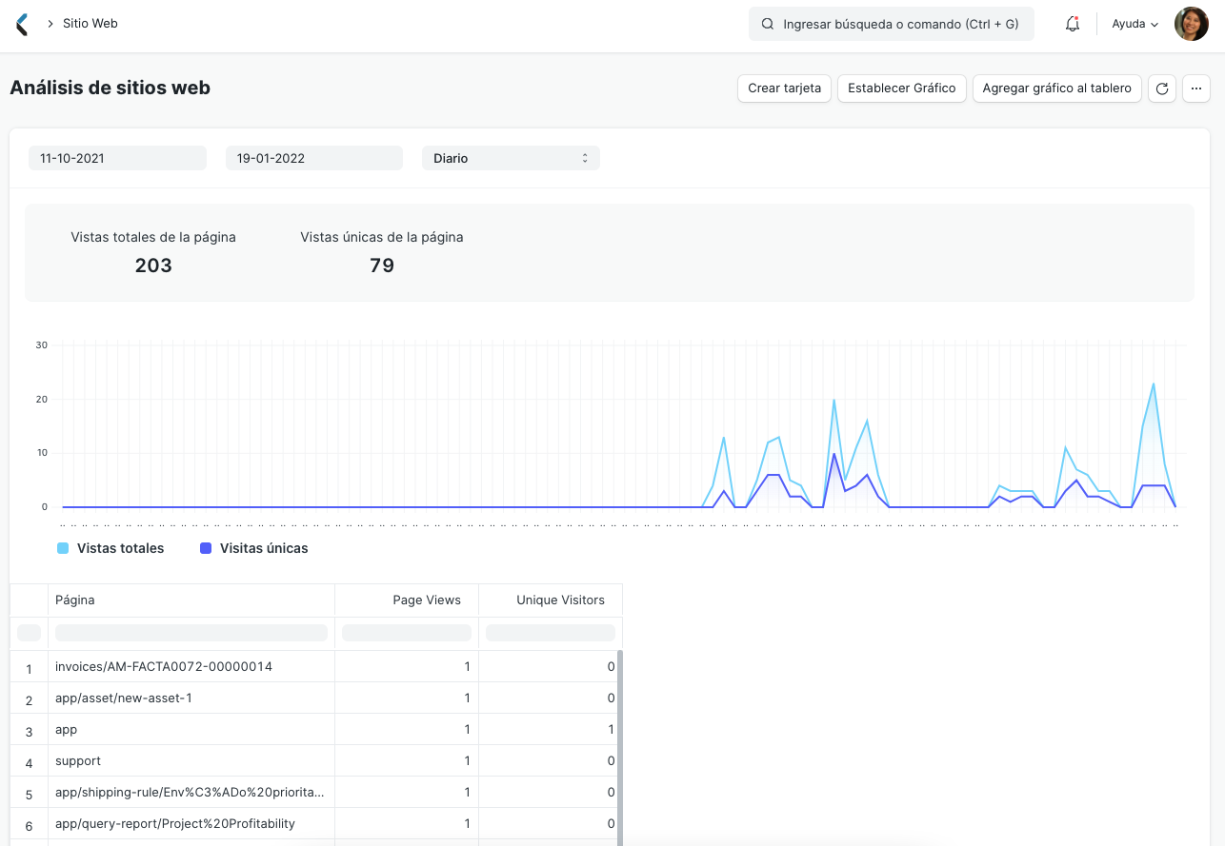Image resolution: width=1225 pixels, height=846 pixels.
Task: Click the Análisis de sitios web title
Action: tap(110, 88)
